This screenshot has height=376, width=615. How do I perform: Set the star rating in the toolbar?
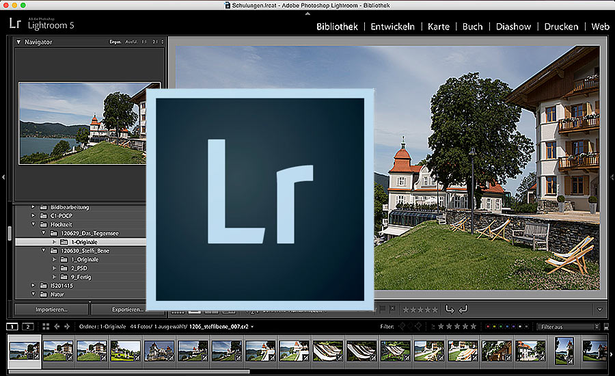tap(420, 310)
